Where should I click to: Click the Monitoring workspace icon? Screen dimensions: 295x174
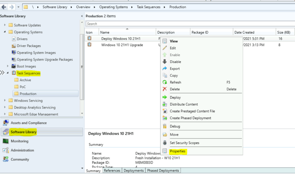click(6, 141)
